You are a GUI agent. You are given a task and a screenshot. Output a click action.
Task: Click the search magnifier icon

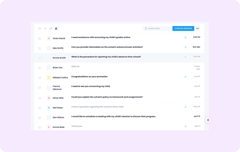coord(146,29)
